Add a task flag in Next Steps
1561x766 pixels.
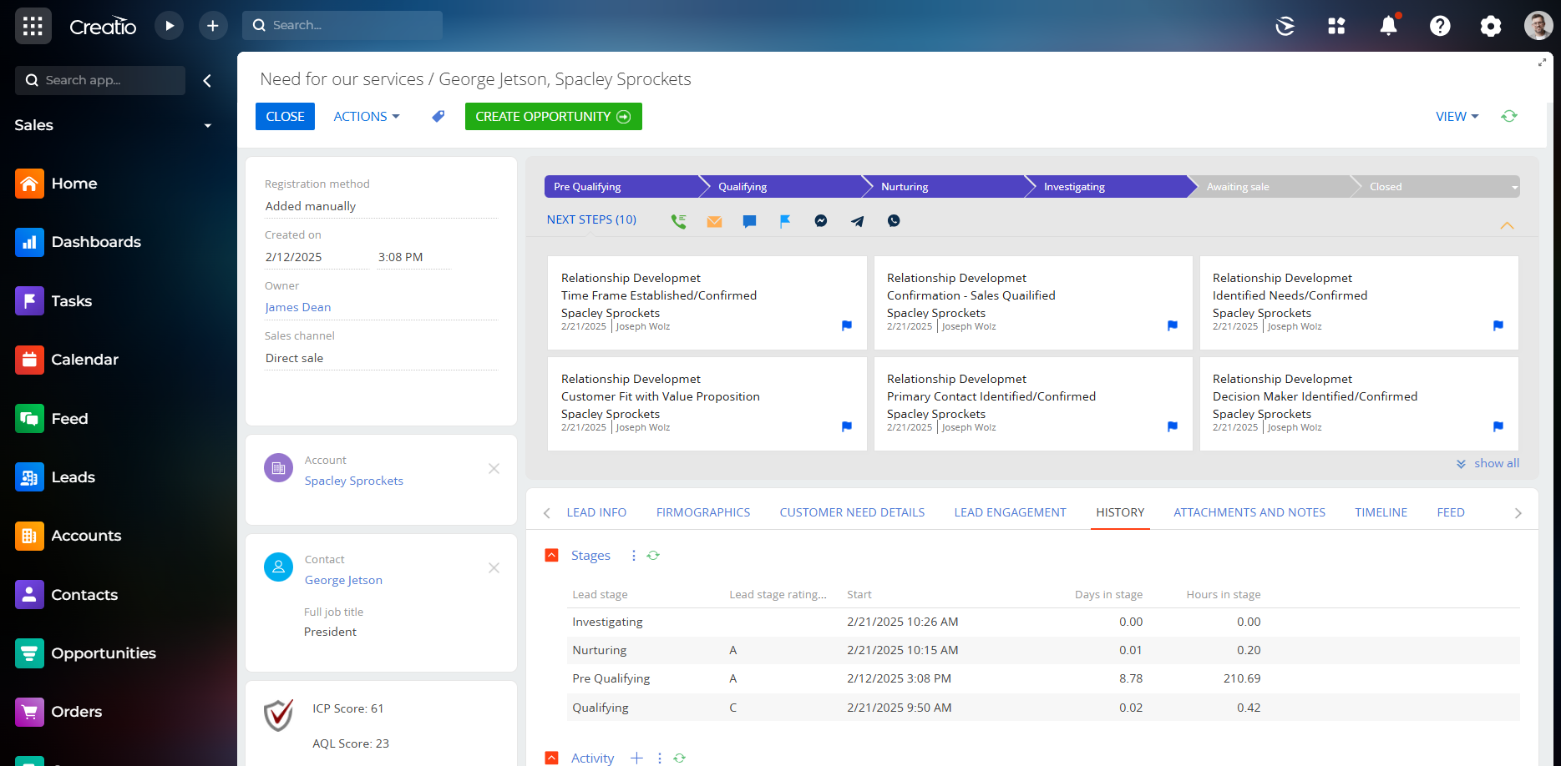pyautogui.click(x=785, y=221)
